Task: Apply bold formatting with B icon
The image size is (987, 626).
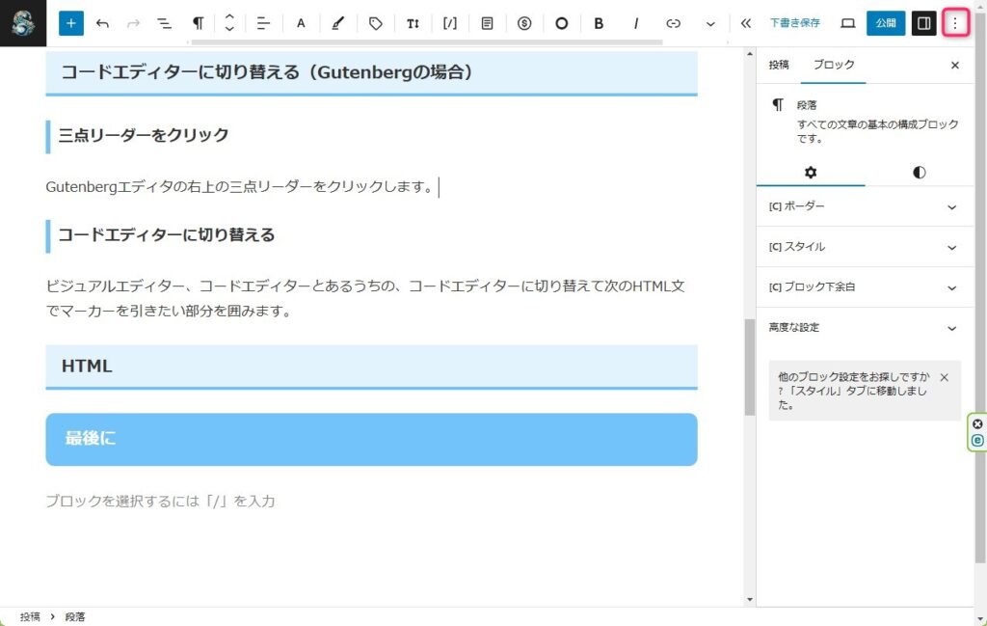Action: [x=599, y=23]
